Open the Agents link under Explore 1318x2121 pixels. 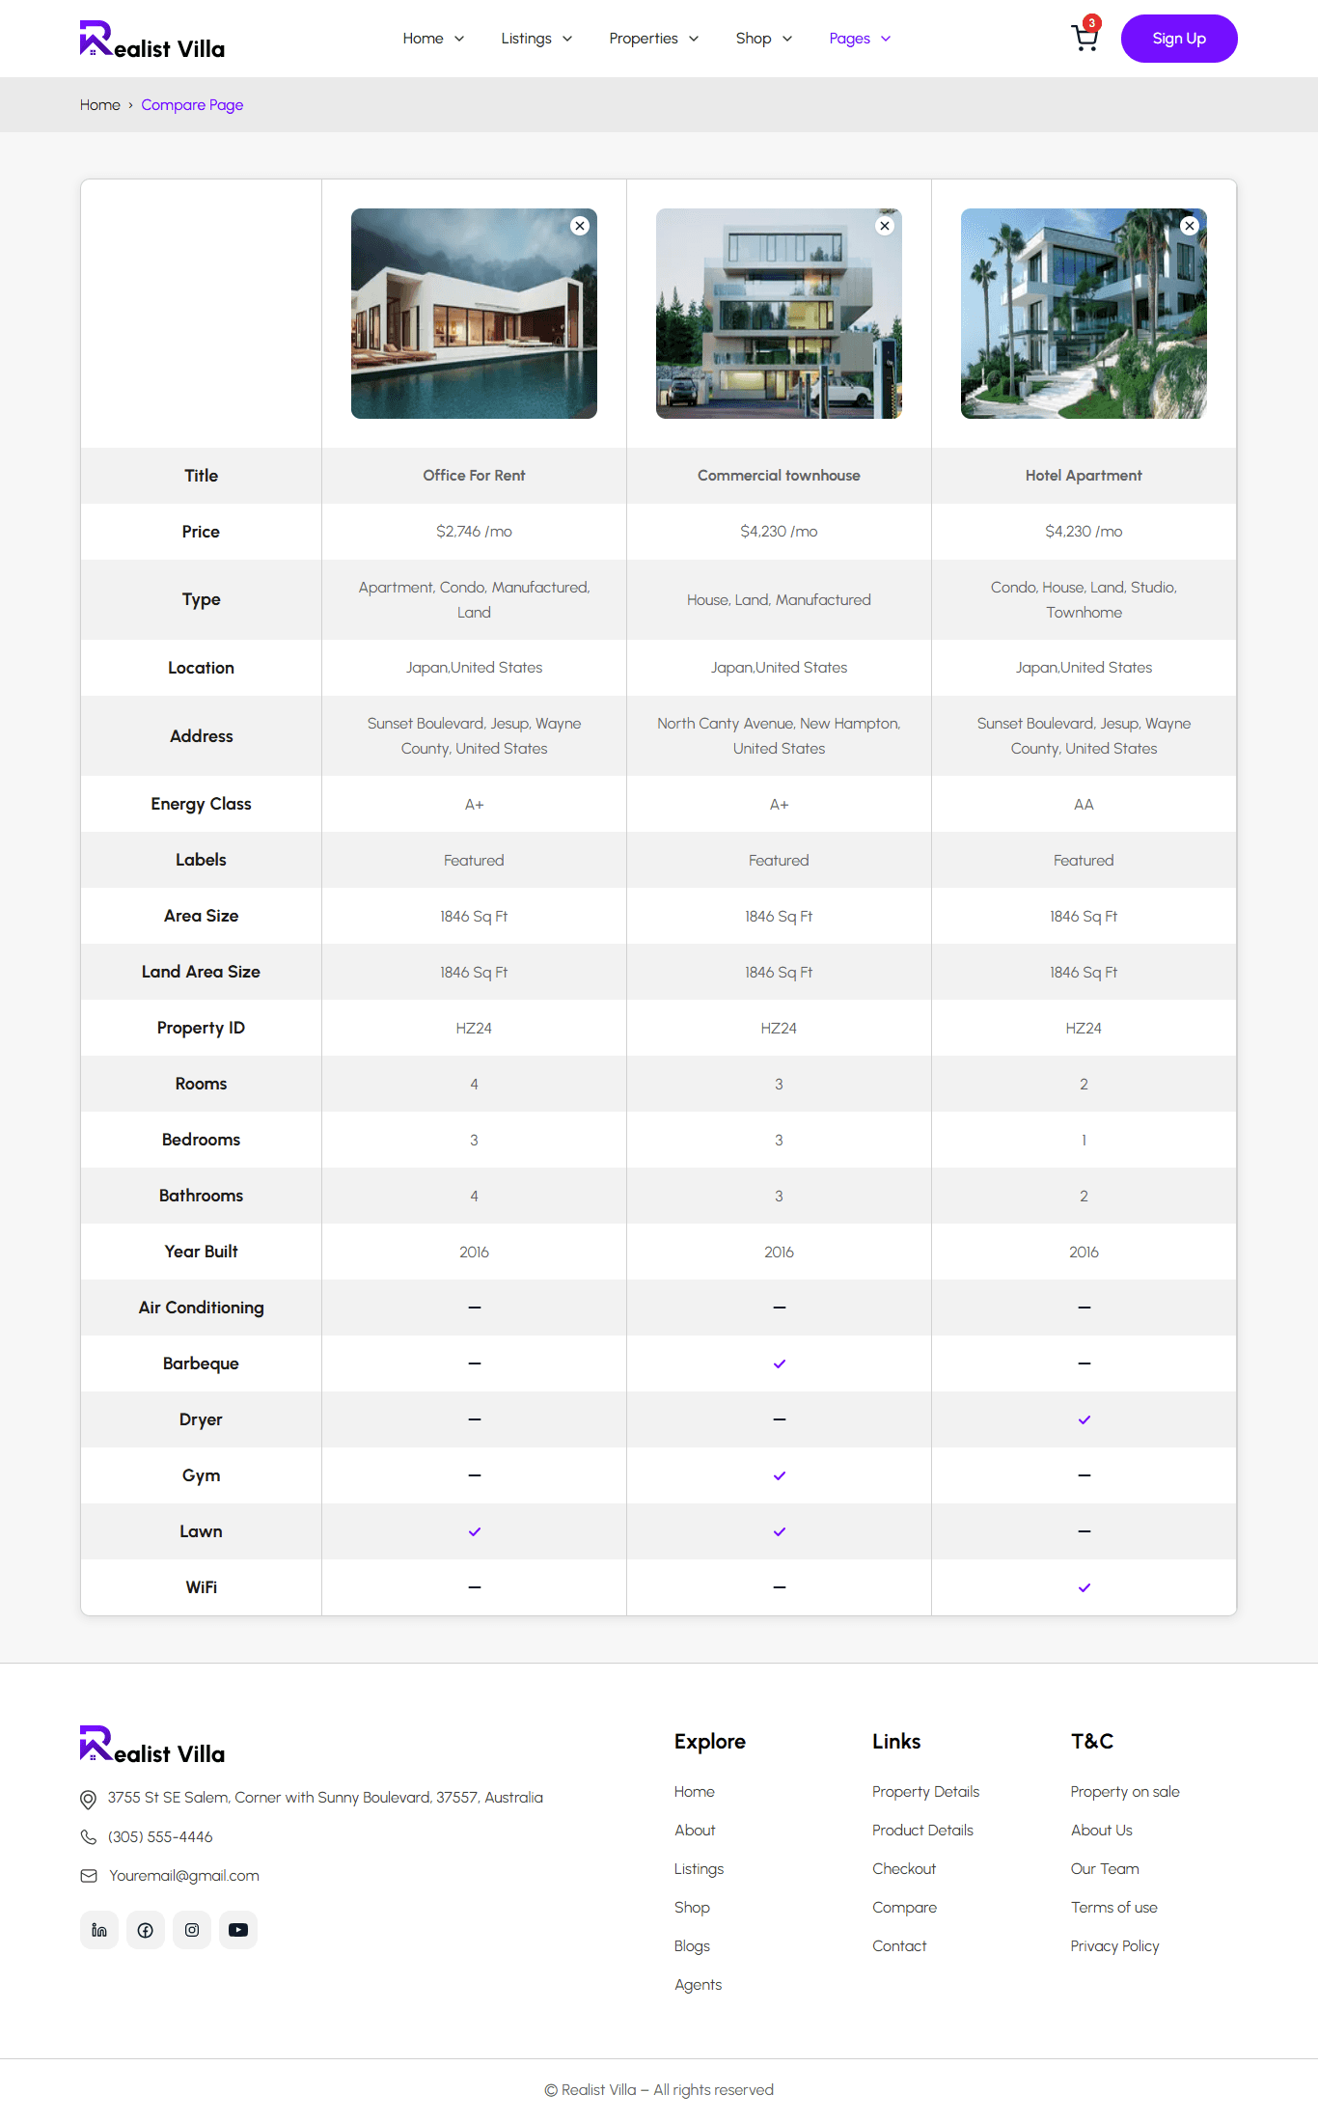pos(698,1985)
